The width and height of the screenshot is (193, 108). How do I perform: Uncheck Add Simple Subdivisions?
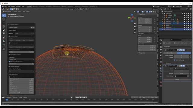pyautogui.click(x=9, y=62)
